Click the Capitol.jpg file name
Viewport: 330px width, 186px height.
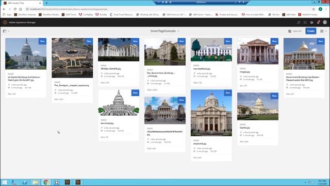244,128
